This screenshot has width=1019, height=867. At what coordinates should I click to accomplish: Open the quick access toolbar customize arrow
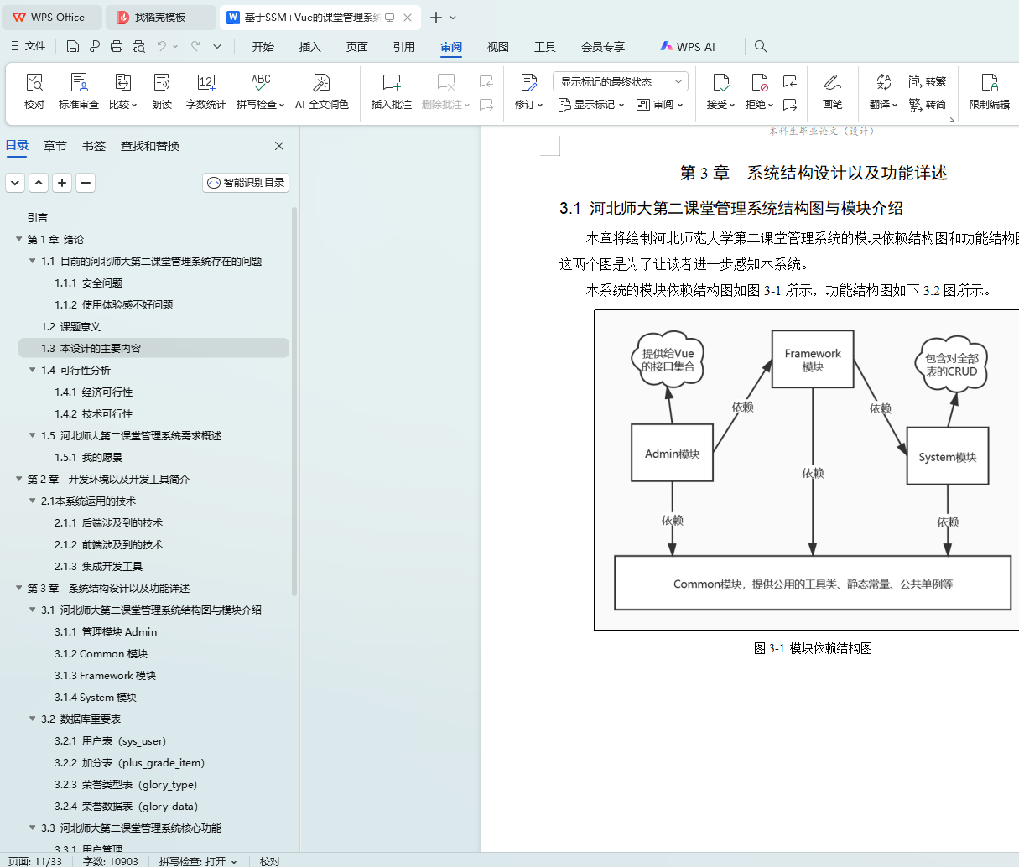(217, 46)
